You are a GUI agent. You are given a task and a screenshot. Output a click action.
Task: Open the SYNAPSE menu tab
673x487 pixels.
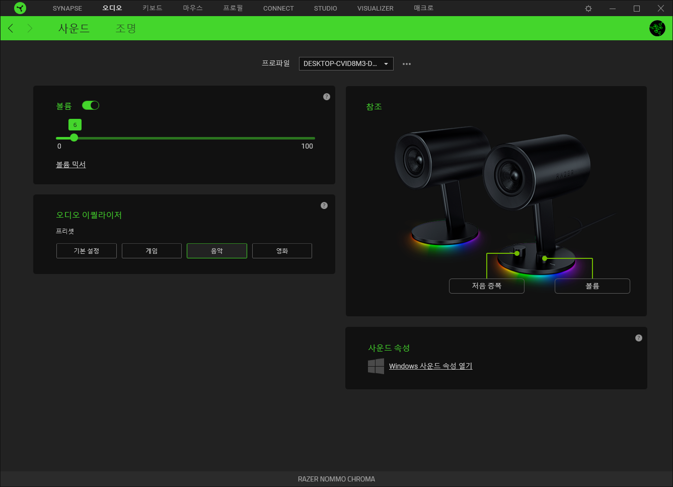[x=67, y=9]
